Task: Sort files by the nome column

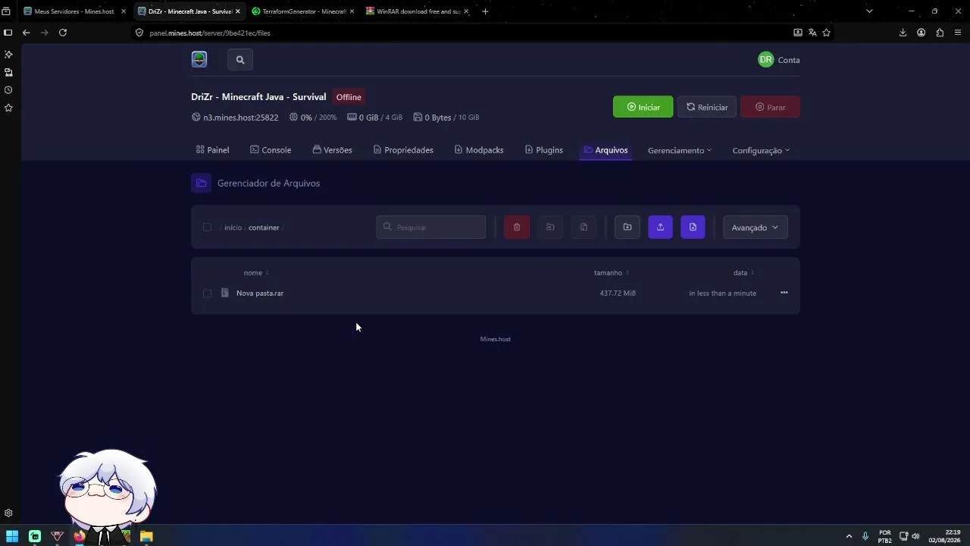Action: 256,273
